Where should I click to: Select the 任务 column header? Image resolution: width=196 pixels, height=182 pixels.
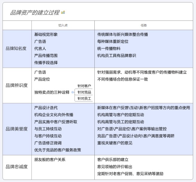pos(144,25)
